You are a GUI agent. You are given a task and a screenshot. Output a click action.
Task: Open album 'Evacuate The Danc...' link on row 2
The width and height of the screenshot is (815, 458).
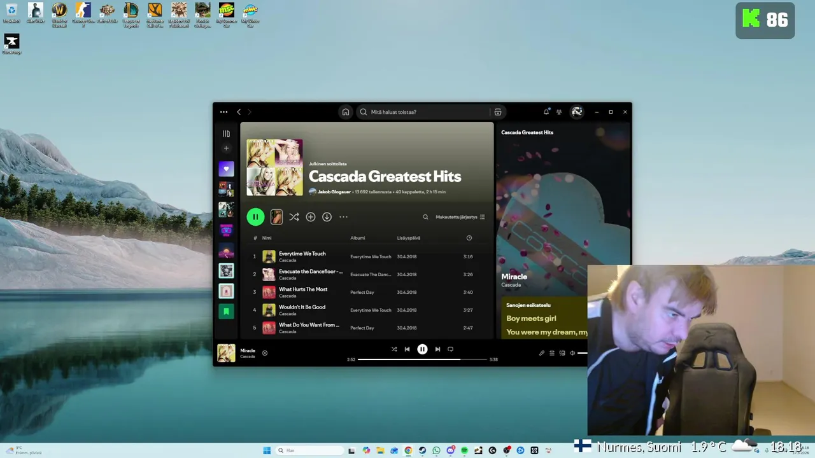coord(371,275)
